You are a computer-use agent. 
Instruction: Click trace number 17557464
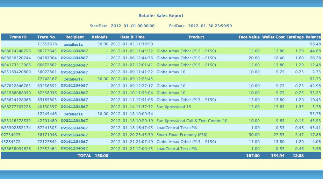(x=47, y=149)
